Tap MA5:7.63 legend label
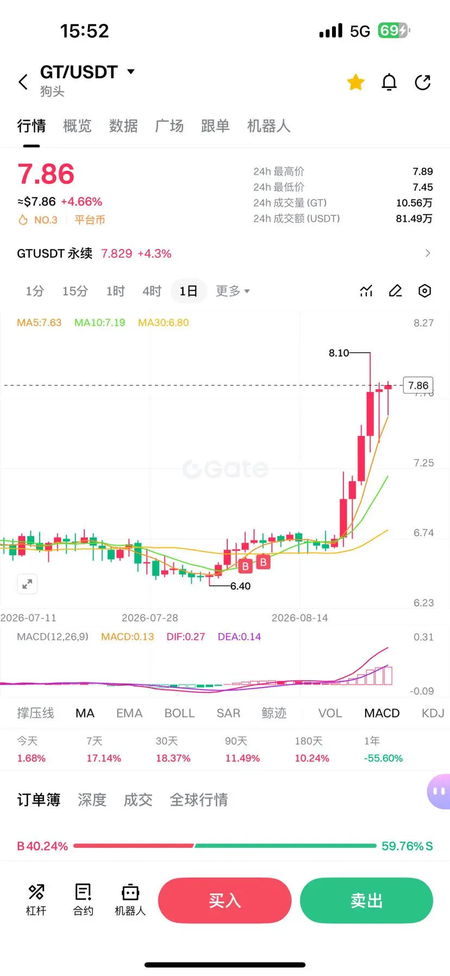Viewport: 450px width, 976px height. pyautogui.click(x=39, y=322)
